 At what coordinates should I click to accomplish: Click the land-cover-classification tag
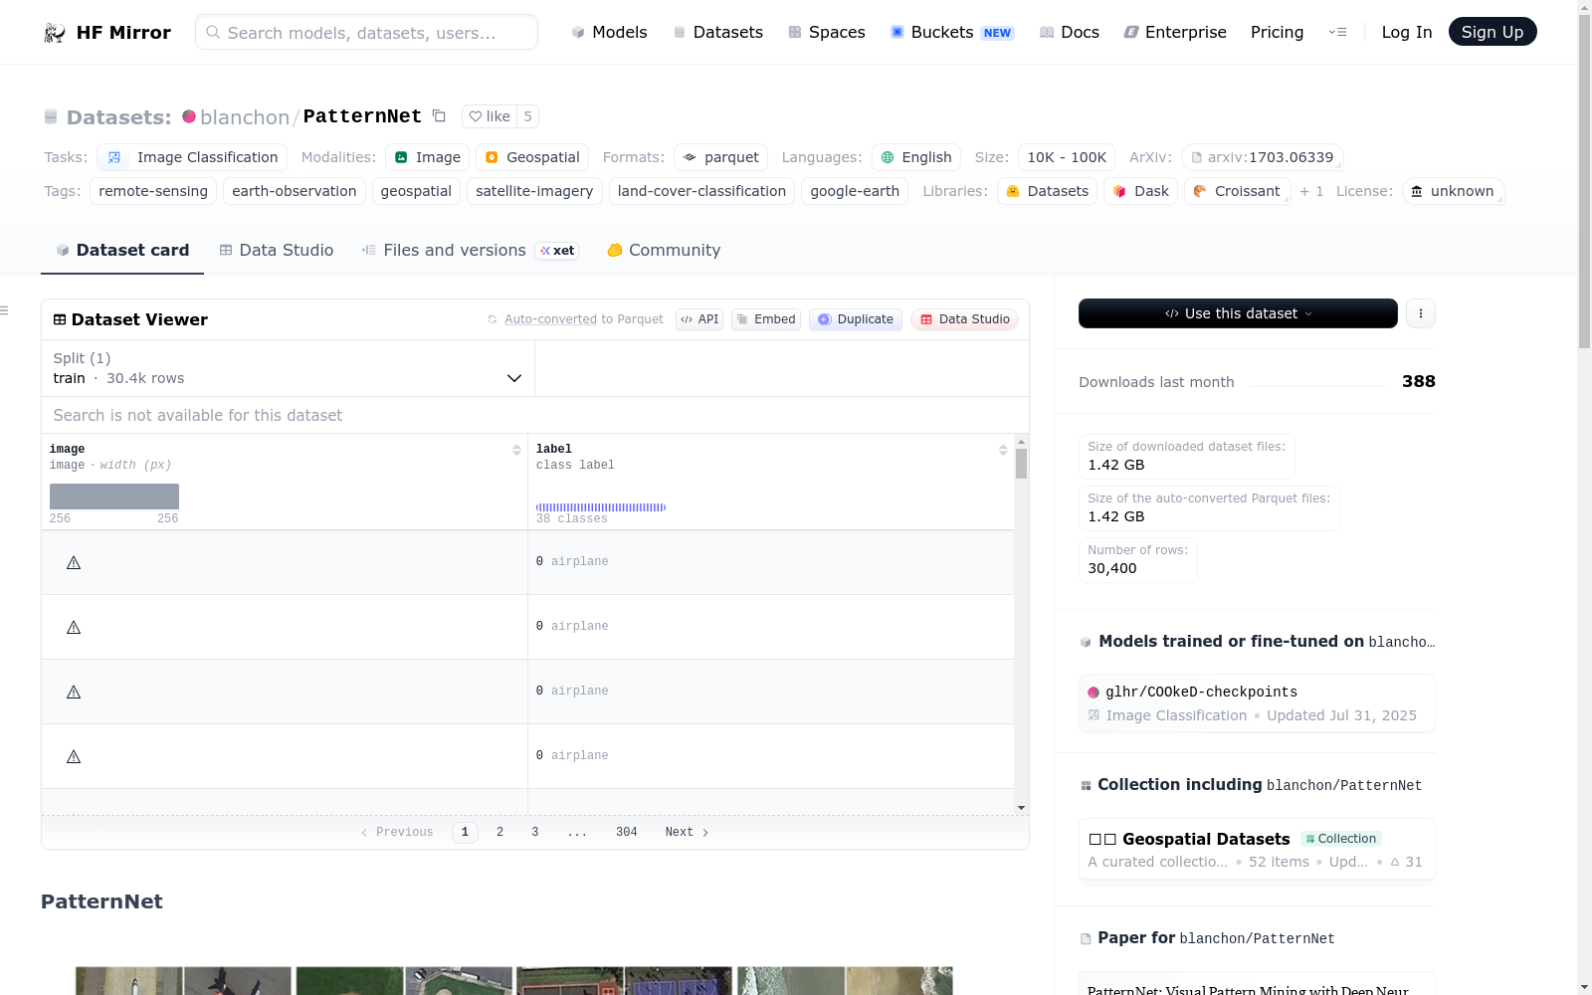click(701, 191)
